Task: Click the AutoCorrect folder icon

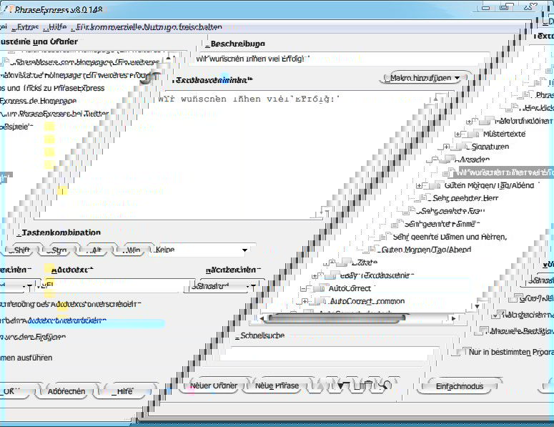Action: click(321, 288)
